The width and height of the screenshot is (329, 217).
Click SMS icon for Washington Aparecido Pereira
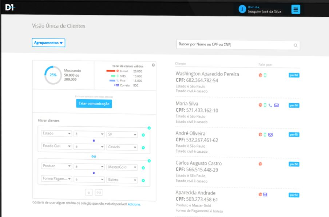click(x=265, y=75)
